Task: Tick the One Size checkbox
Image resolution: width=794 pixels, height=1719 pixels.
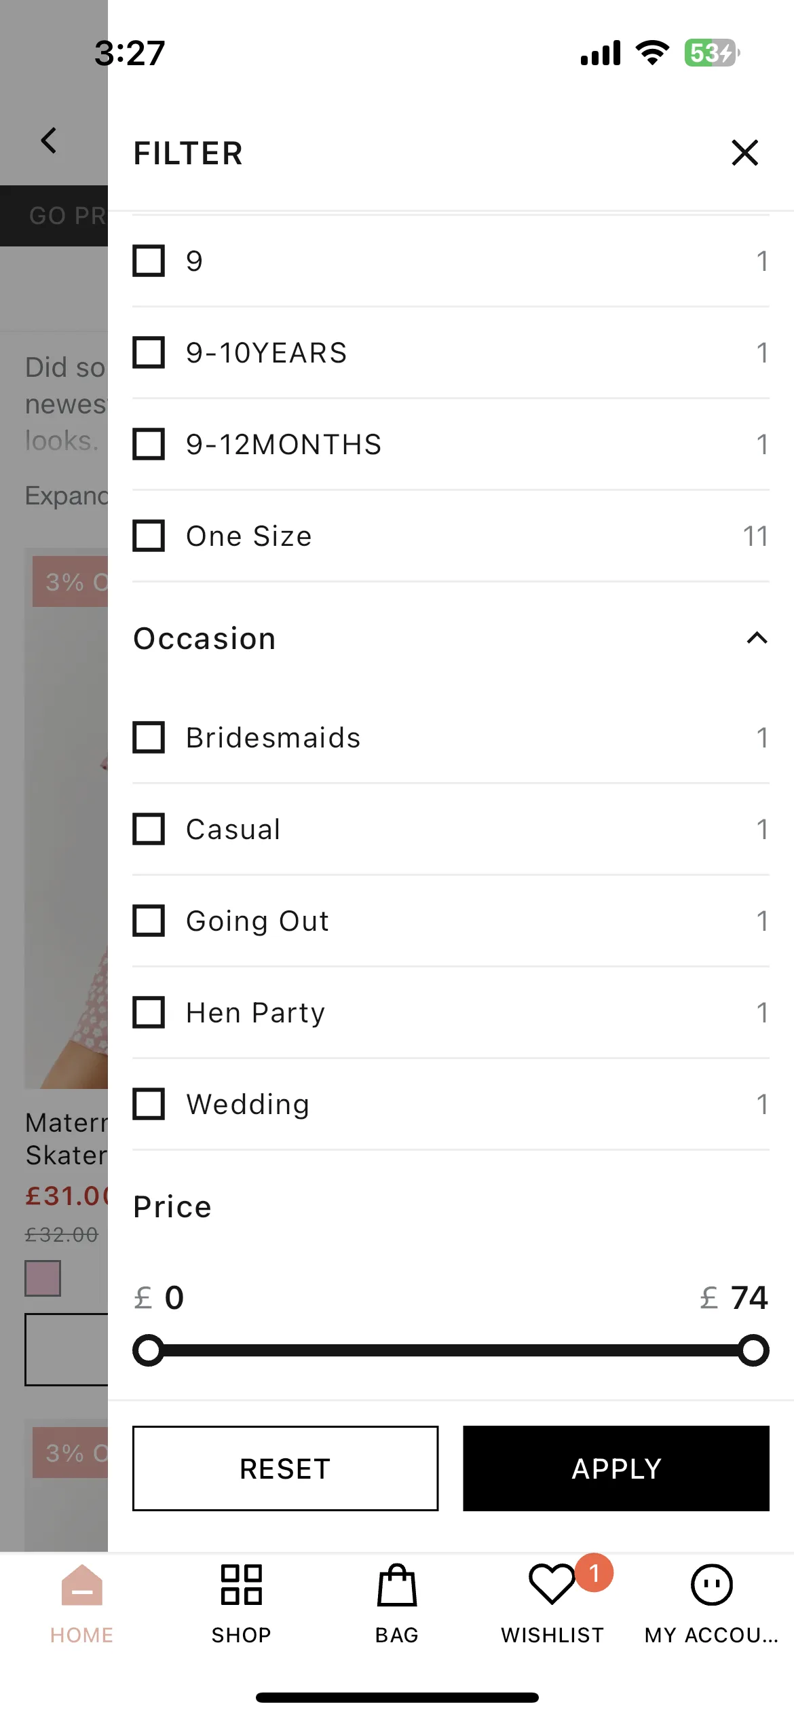Action: click(x=149, y=536)
